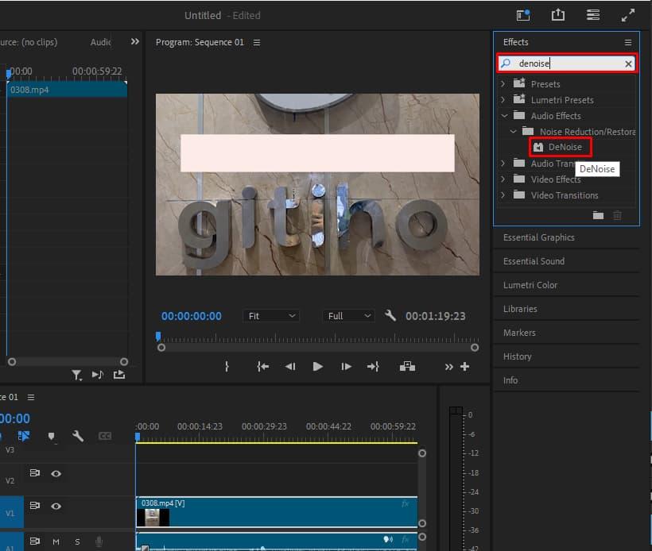Click the Play button in Program monitor
Image resolution: width=652 pixels, height=551 pixels.
click(318, 366)
